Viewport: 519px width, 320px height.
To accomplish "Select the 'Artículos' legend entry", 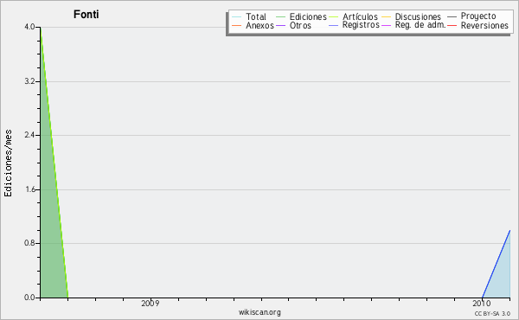I will pyautogui.click(x=360, y=16).
